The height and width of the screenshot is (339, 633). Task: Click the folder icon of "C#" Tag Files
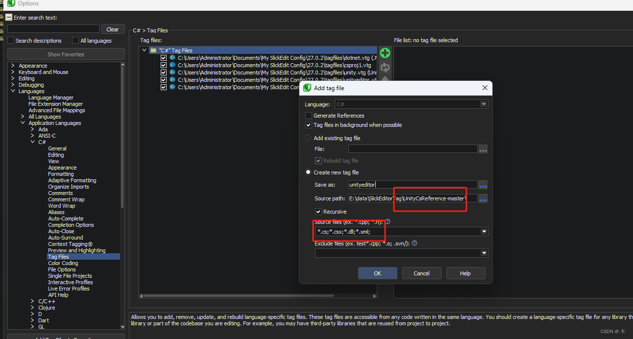pos(153,50)
